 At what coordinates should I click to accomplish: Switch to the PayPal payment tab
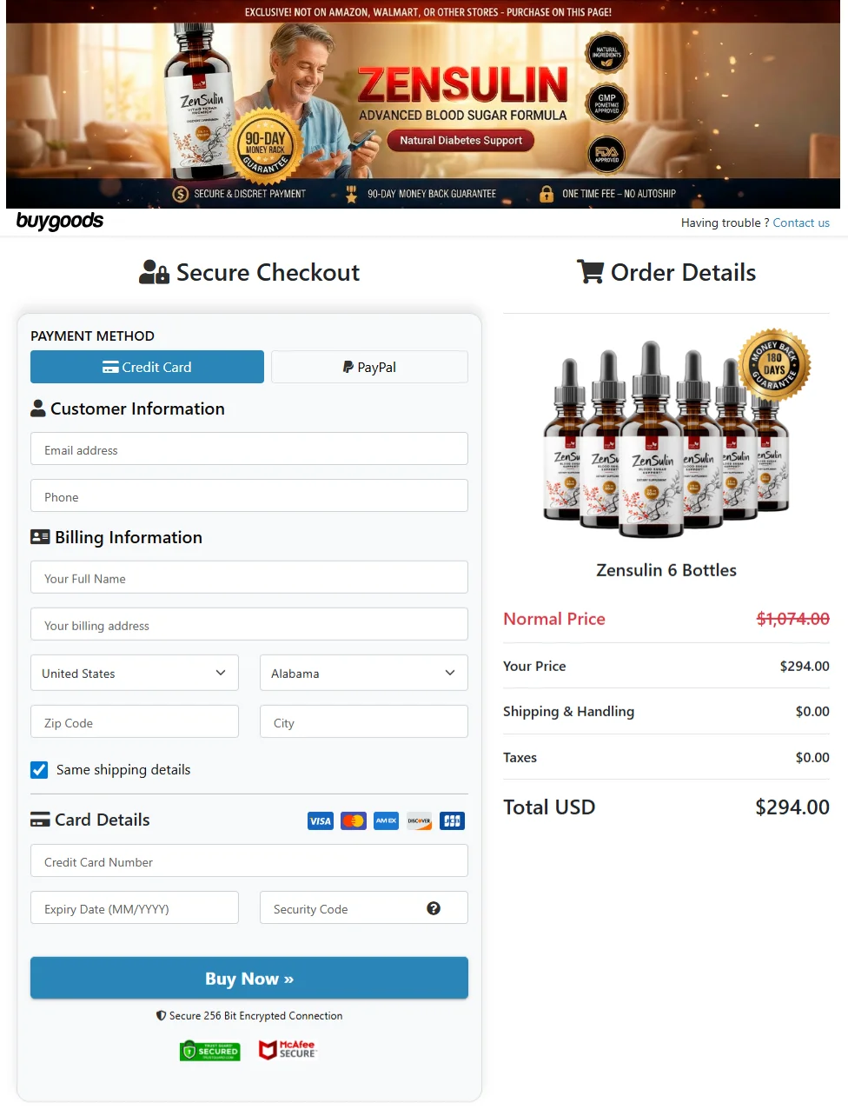click(x=369, y=367)
